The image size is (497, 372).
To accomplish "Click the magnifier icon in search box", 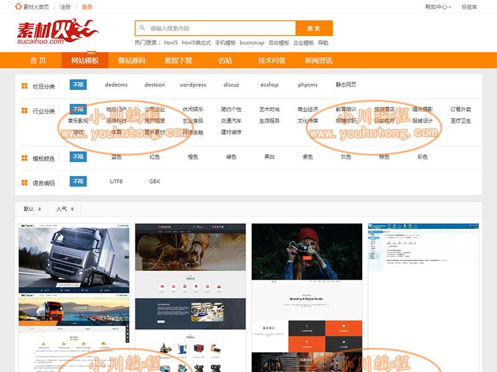I will [142, 28].
